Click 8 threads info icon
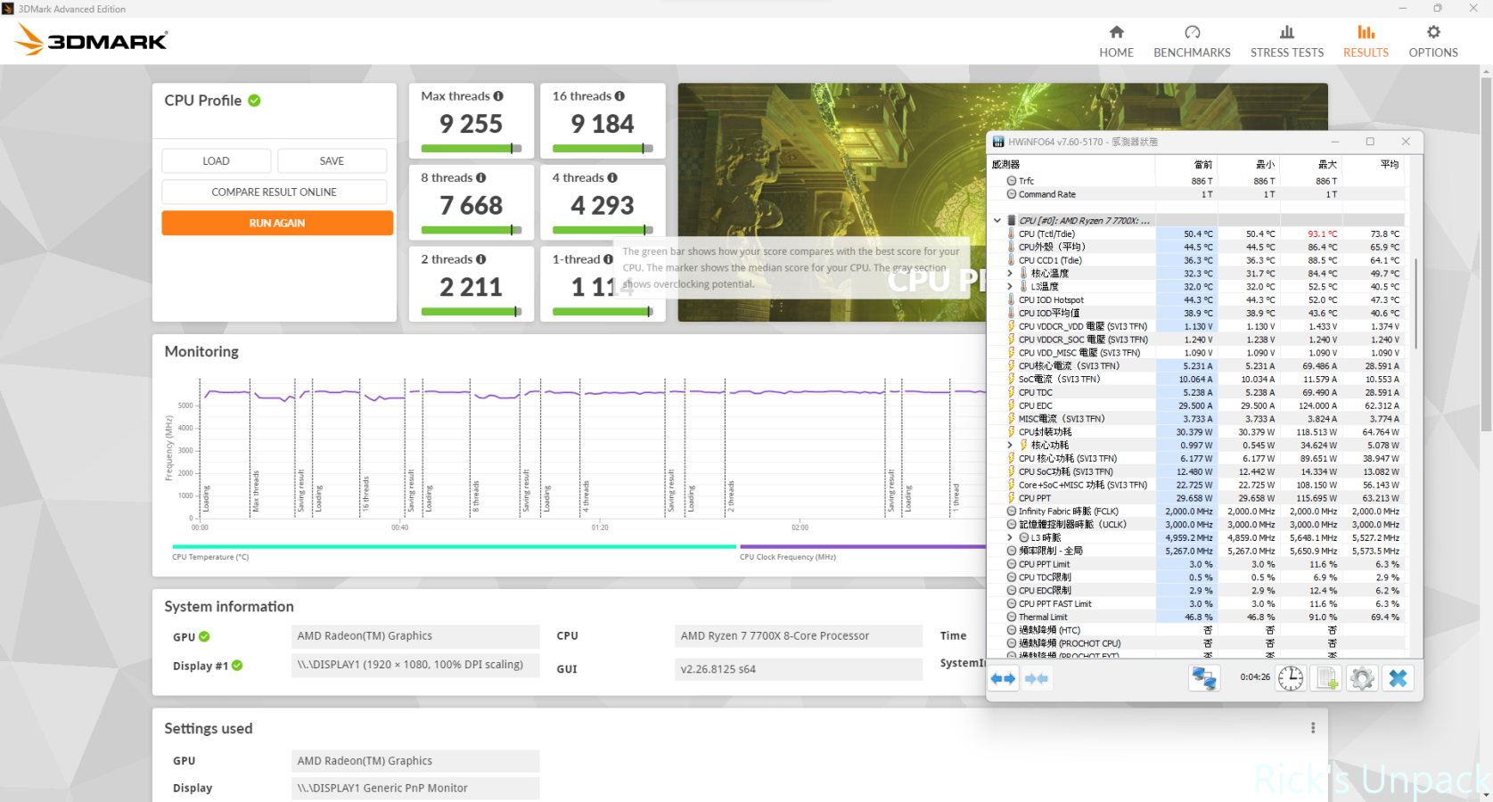Screen dimensions: 1493x802 tap(481, 178)
